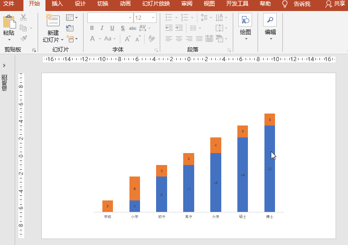The width and height of the screenshot is (348, 245).
Task: Click the 共享 share person icon
Action: click(x=328, y=4)
